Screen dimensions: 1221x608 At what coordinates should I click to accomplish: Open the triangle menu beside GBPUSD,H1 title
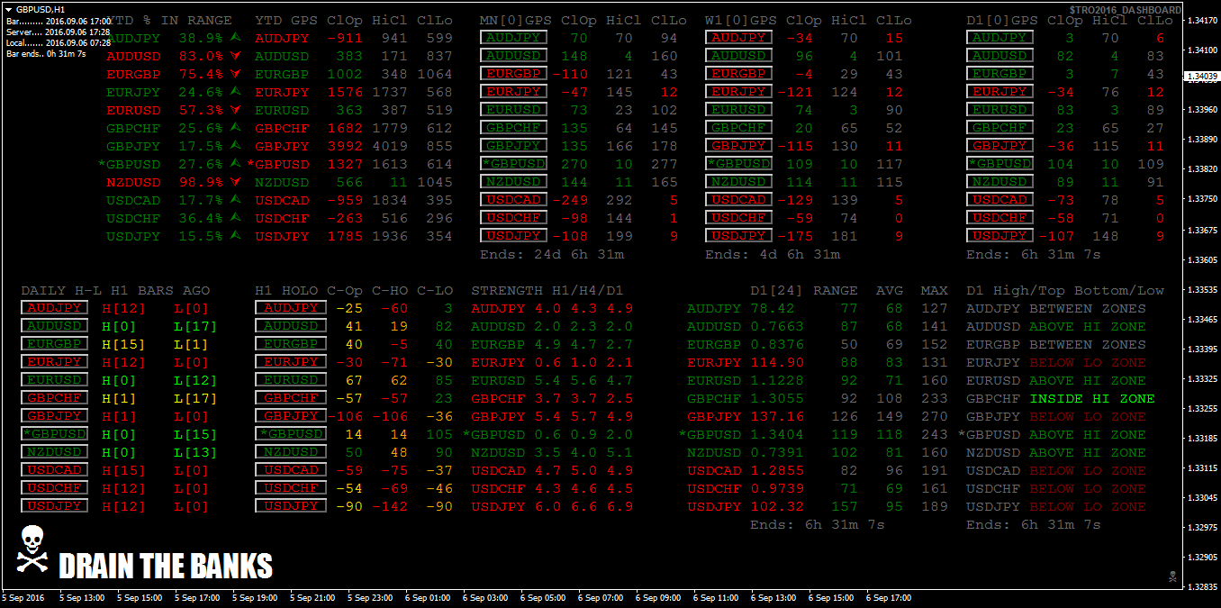9,9
